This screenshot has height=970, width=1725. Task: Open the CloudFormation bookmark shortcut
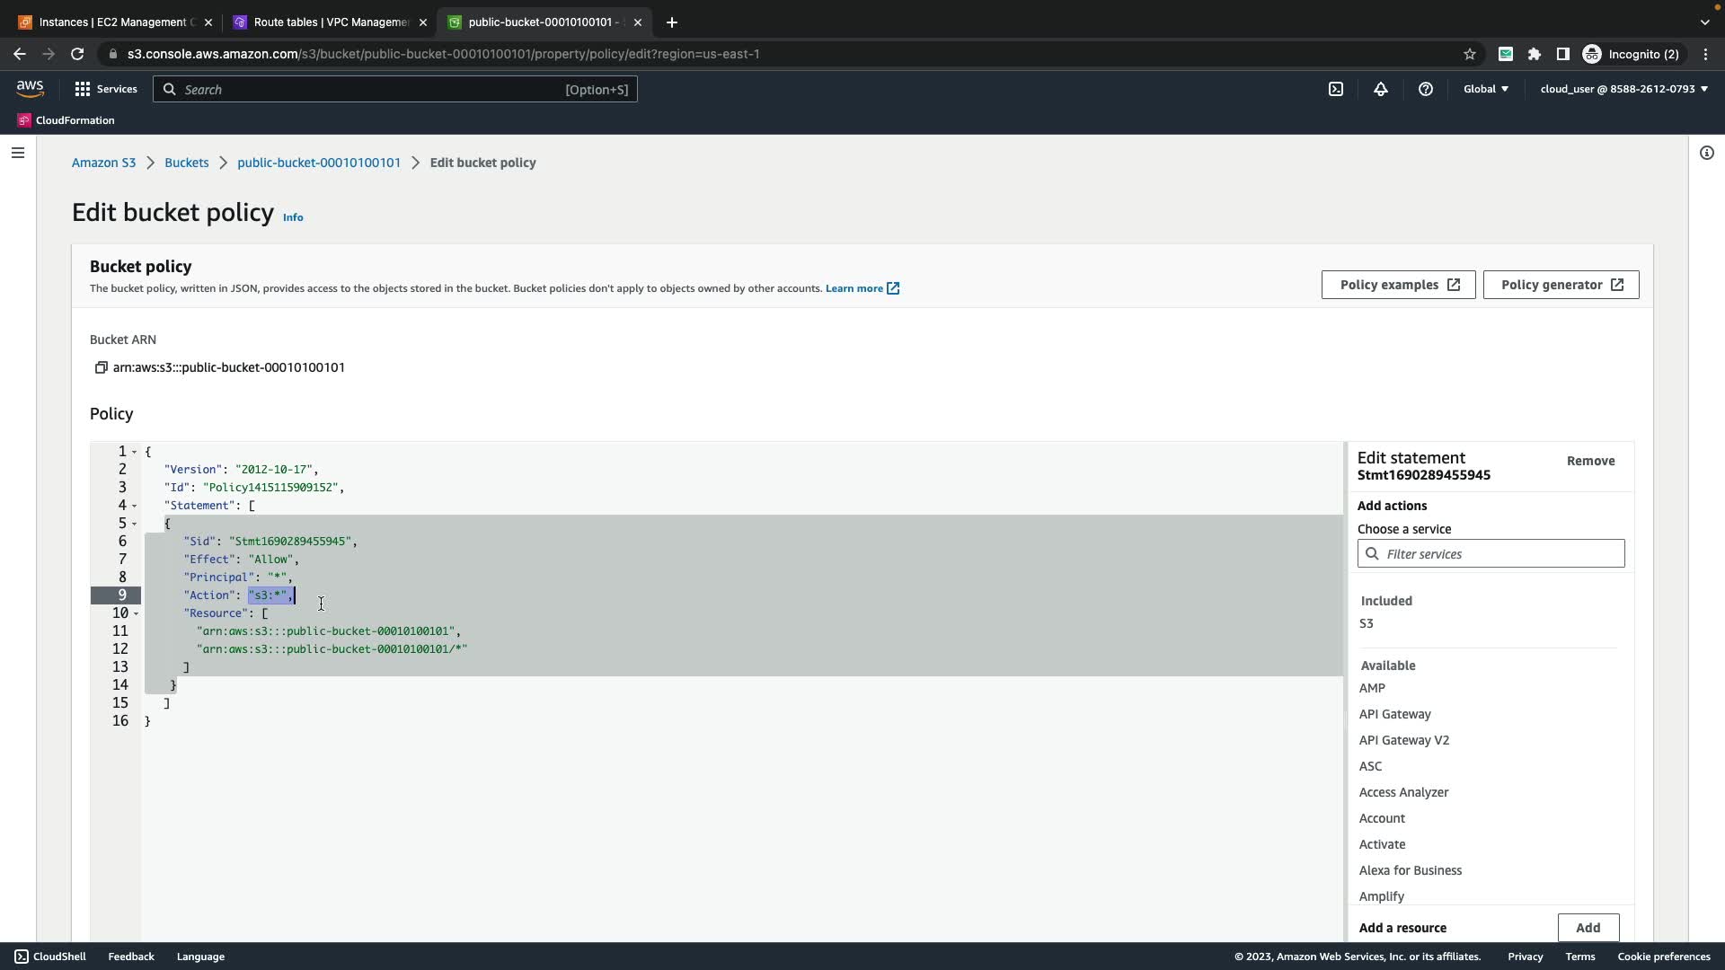tap(66, 120)
